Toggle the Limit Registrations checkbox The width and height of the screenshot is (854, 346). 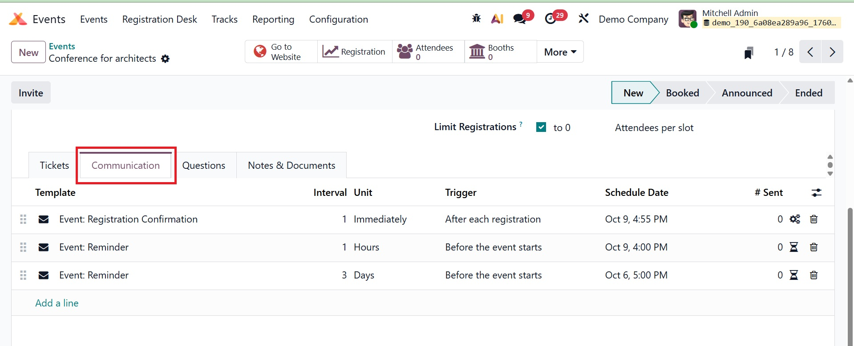(x=541, y=127)
